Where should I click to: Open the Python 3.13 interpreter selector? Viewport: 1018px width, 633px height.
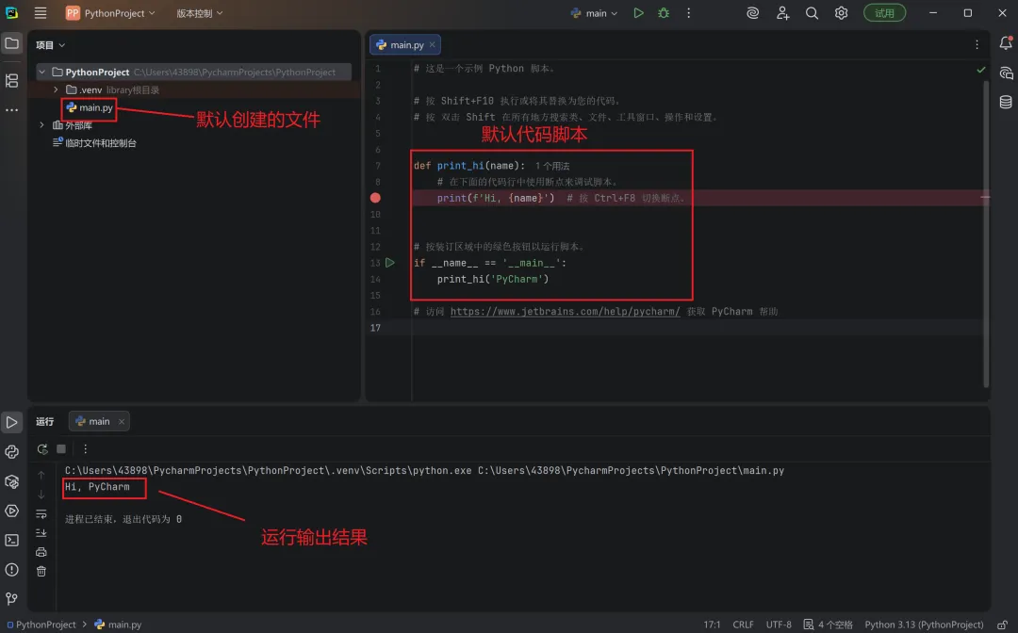tap(924, 625)
